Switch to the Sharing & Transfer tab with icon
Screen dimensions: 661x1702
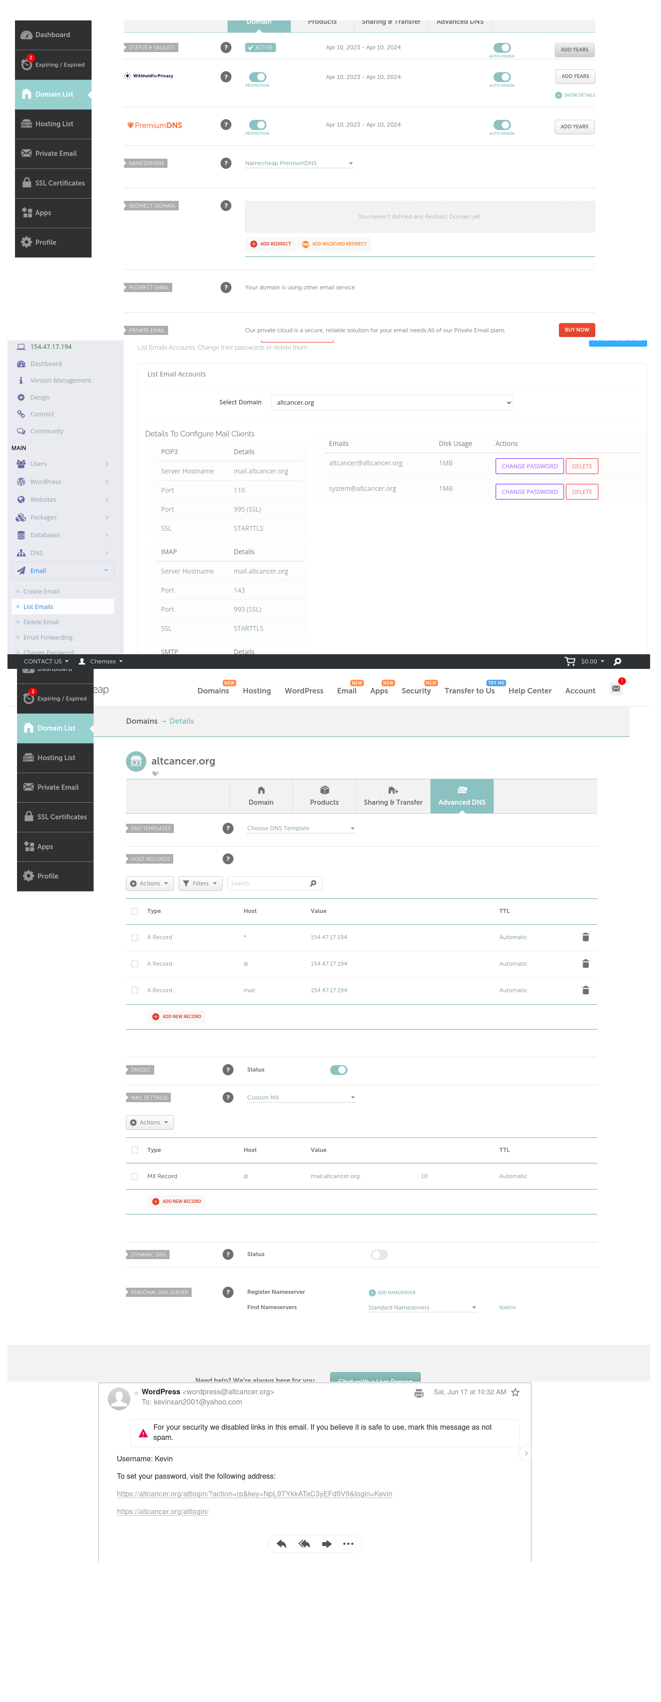click(x=393, y=796)
